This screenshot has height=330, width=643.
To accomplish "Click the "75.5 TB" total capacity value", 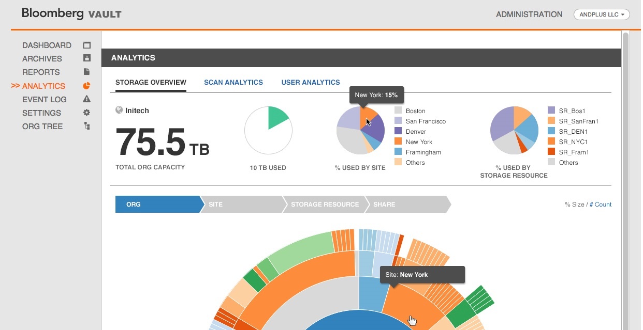I will pyautogui.click(x=163, y=142).
